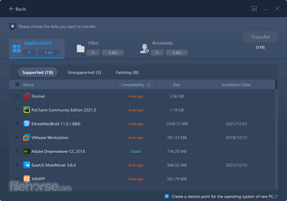287x201 pixels.
Task: Click the Good compatibility value for Dreamweaver
Action: point(136,151)
